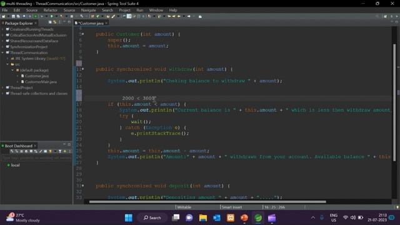Open dropdown arrow next to Debug icon
The width and height of the screenshot is (400, 225).
46,16
